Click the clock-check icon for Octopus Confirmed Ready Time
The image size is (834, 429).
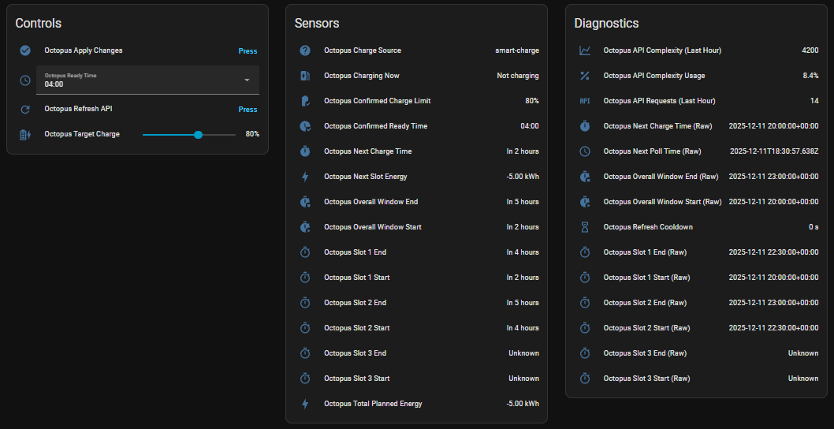point(305,126)
